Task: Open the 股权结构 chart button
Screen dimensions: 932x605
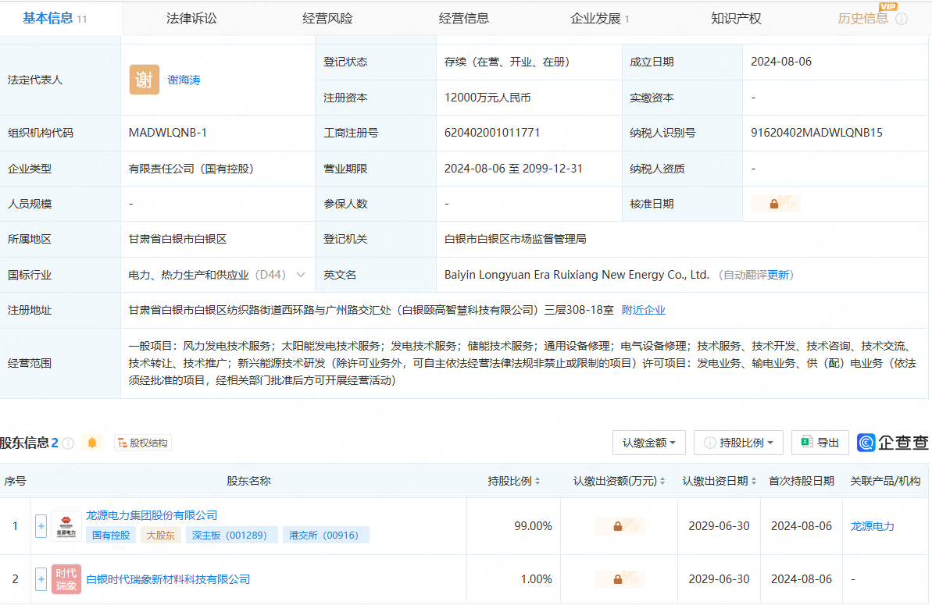Action: (143, 443)
